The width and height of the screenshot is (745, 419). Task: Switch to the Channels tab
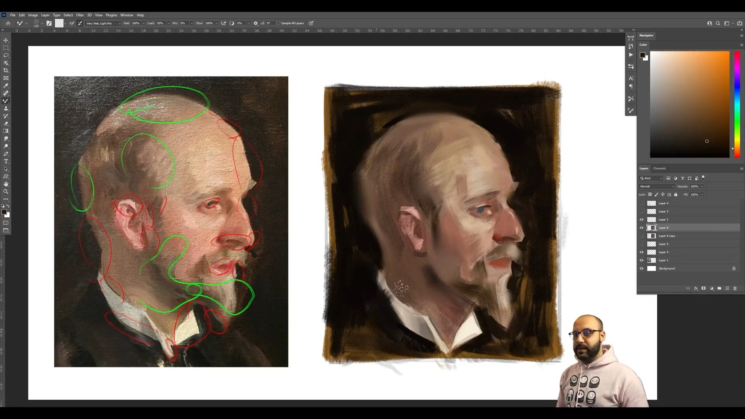point(659,168)
